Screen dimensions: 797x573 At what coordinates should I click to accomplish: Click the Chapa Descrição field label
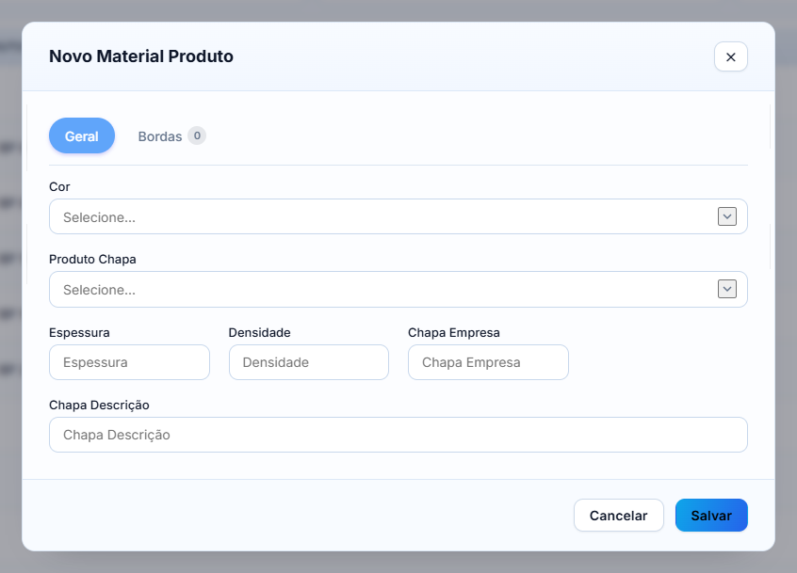tap(99, 405)
